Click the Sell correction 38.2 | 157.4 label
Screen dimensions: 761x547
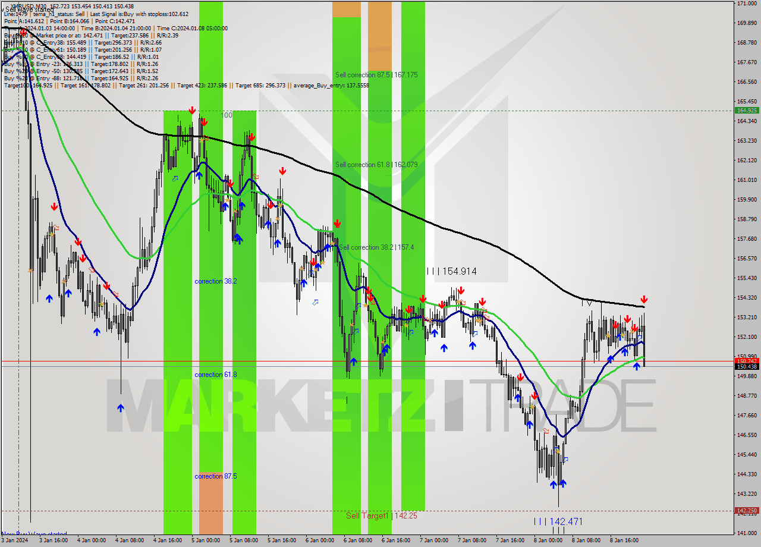(x=376, y=247)
